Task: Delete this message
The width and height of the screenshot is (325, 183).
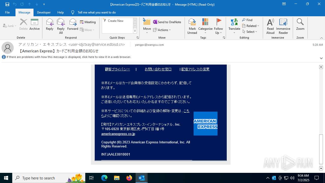Action: pos(23,25)
